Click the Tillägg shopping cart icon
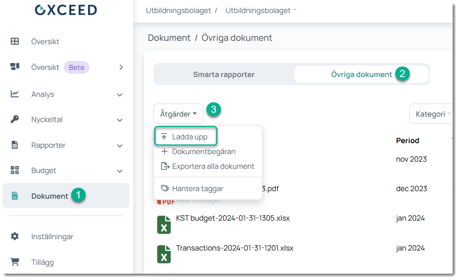 click(15, 262)
